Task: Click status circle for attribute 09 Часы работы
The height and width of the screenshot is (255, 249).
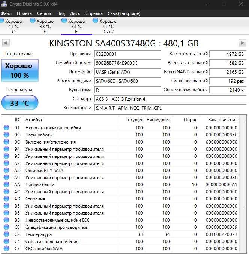Action: 6,135
